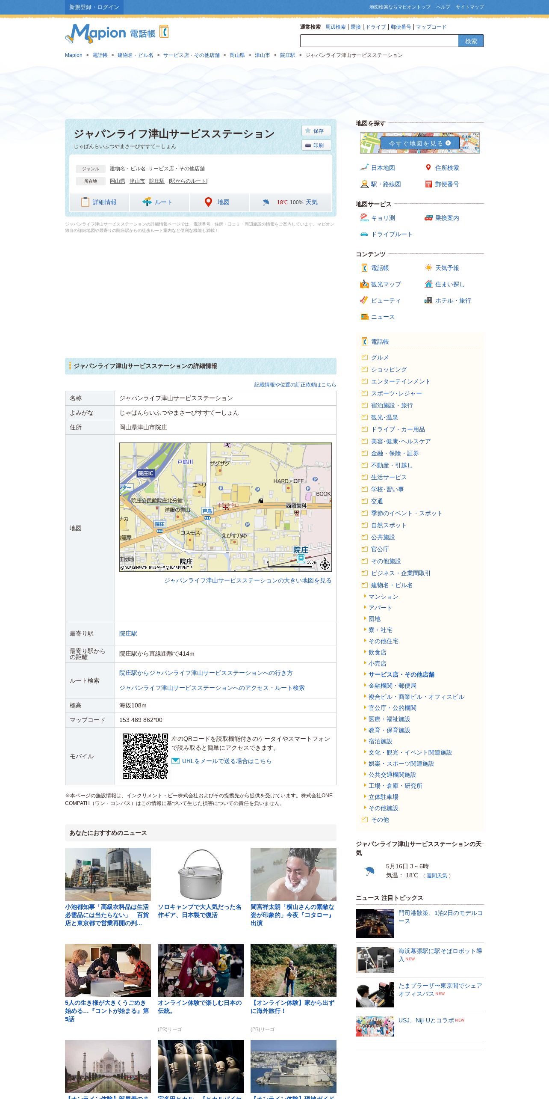Viewport: 549px width, 1099px height.
Task: Click the ニュース icon under コンテンツ
Action: [364, 317]
